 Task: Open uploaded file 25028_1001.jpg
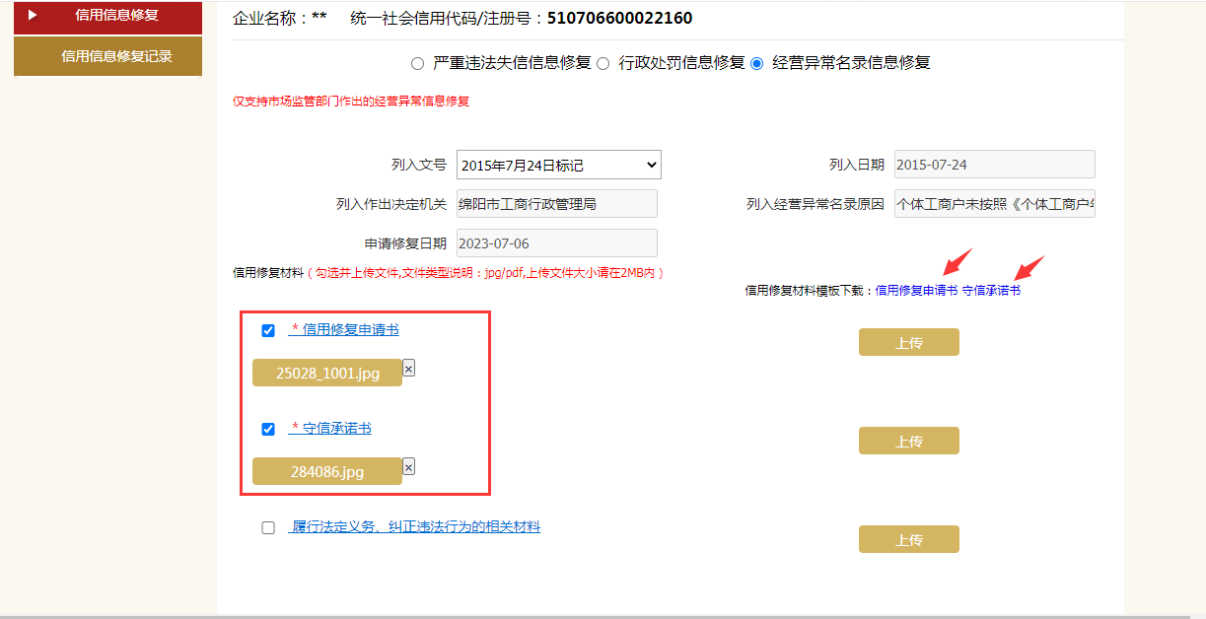(326, 373)
